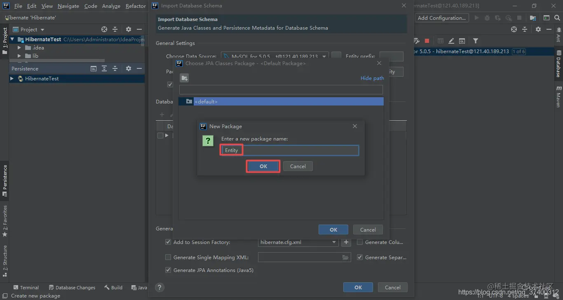Click the Database panel filter icon
Viewport: 563px width, 300px height.
pos(476,41)
